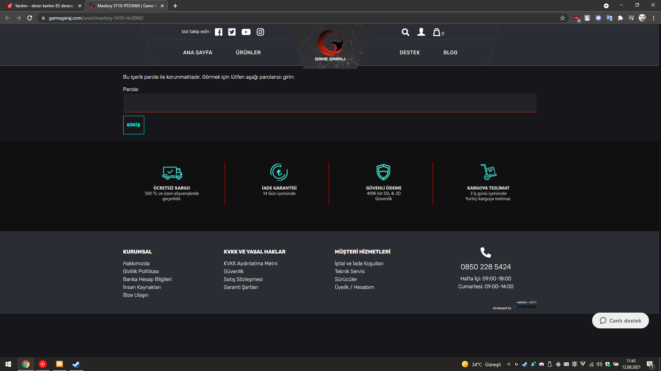The width and height of the screenshot is (661, 371).
Task: Open ÜRÜNLER menu item
Action: pos(248,53)
